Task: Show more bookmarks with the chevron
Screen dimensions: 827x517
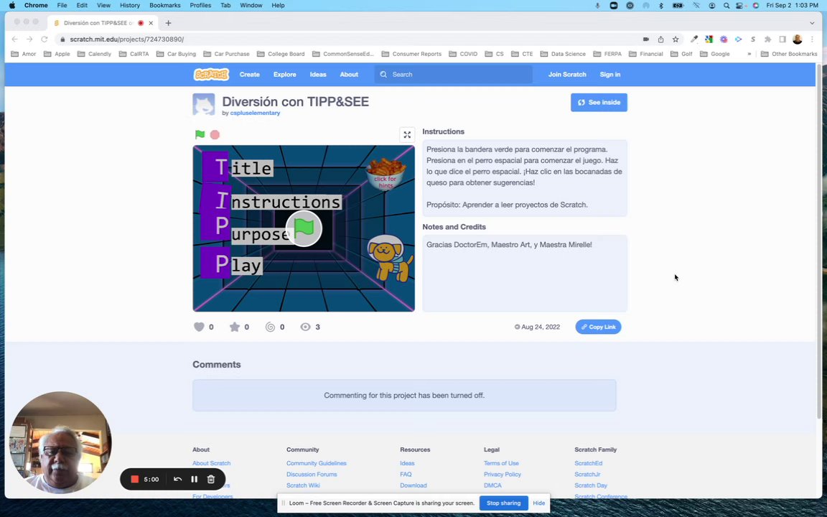Action: (x=749, y=54)
